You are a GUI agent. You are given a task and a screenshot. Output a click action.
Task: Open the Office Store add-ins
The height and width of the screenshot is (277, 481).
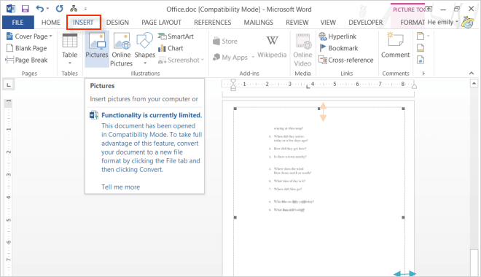[x=225, y=41]
